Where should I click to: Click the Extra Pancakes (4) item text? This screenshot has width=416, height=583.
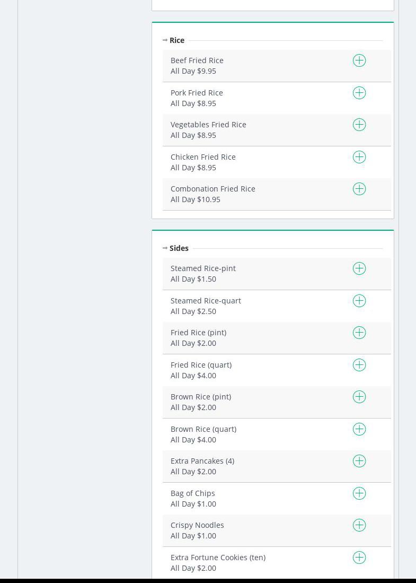click(202, 461)
